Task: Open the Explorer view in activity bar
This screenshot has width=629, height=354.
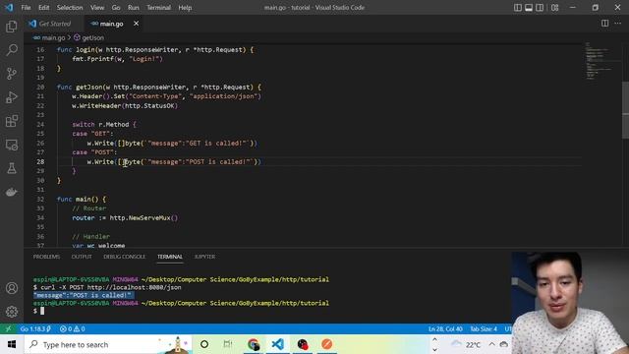Action: (12, 27)
